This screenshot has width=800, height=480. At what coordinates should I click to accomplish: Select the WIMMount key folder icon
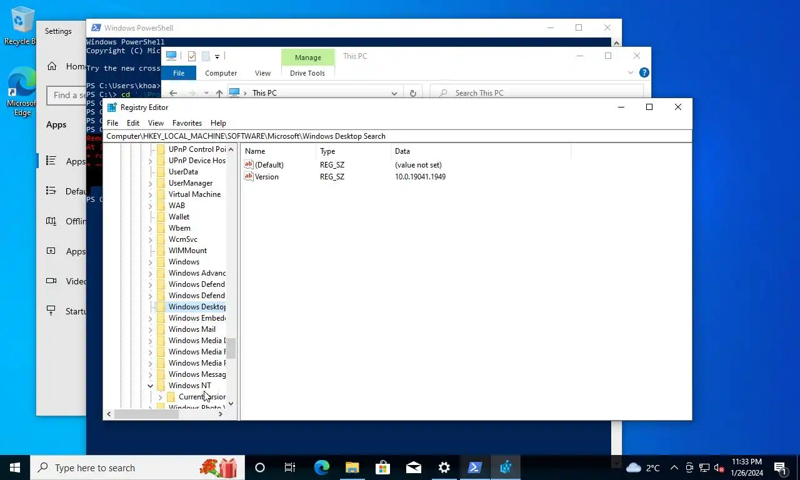click(x=161, y=251)
